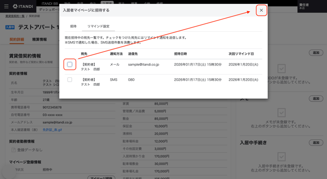Follow the 賃貸借契約一覧 breadcrumb link
327x179 pixels.
click(15, 16)
